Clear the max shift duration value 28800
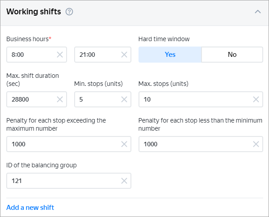269x217 pixels. [x=60, y=99]
